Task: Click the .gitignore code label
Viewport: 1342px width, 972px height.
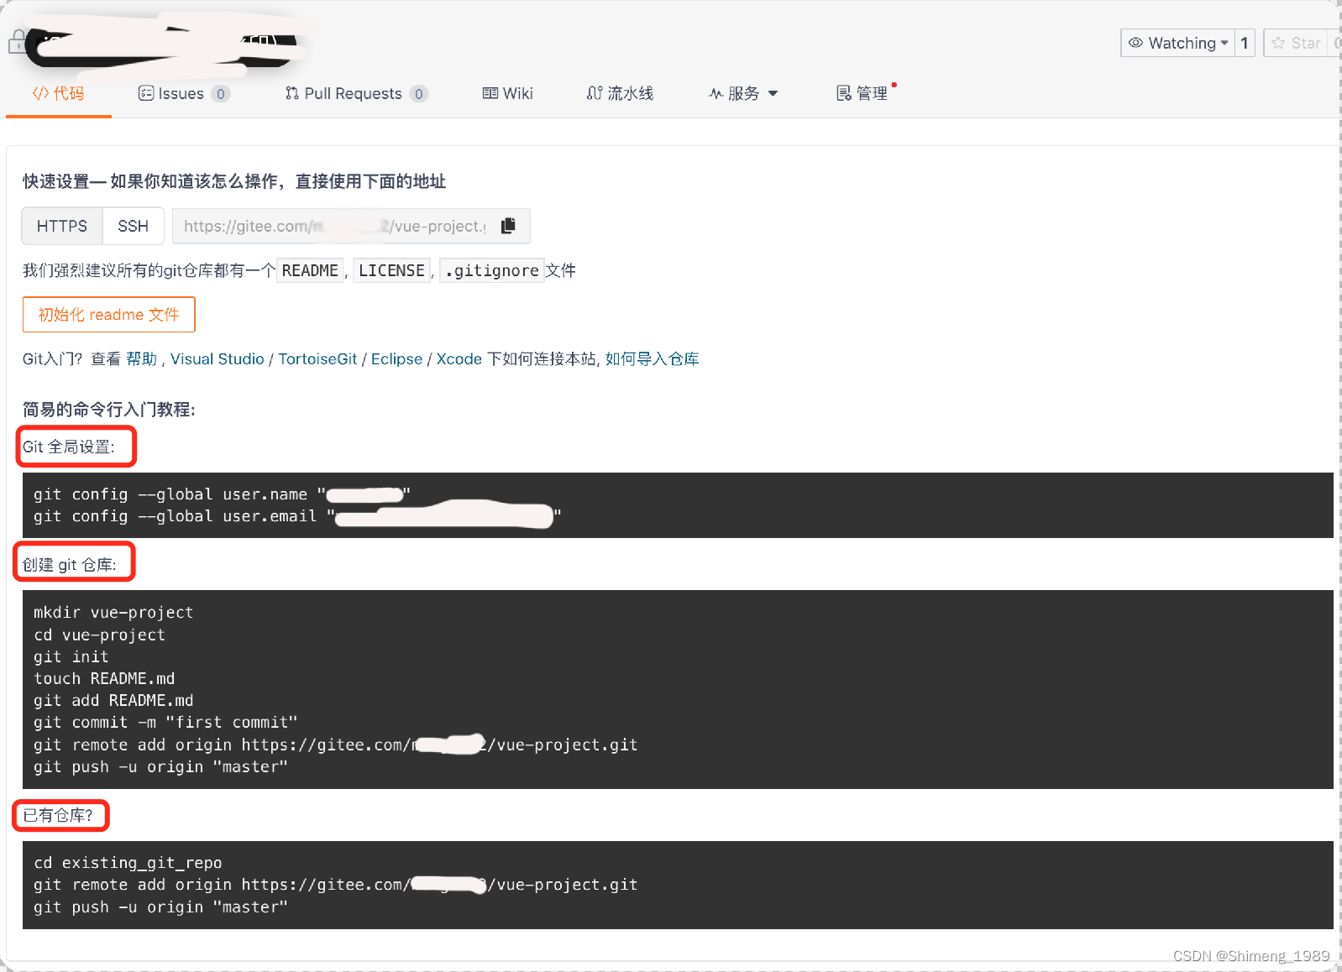Action: coord(492,270)
